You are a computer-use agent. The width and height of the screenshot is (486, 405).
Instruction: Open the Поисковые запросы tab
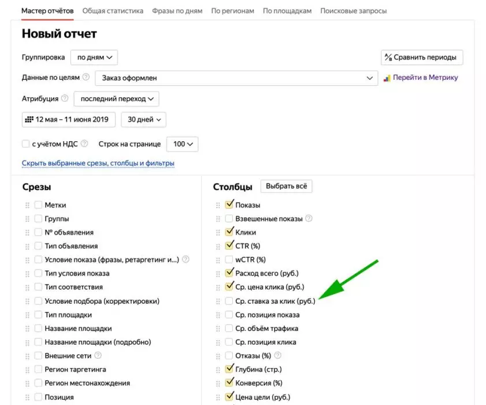(353, 11)
